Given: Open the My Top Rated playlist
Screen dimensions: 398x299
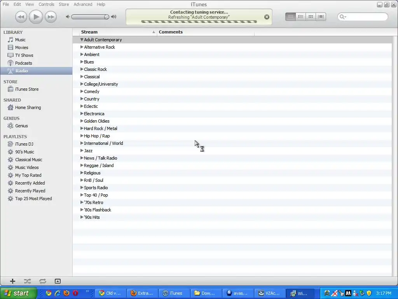Looking at the screenshot, I should (36, 175).
